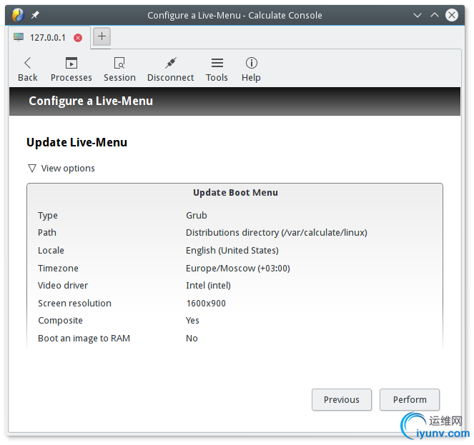Click the Update Live-Menu heading

(76, 143)
